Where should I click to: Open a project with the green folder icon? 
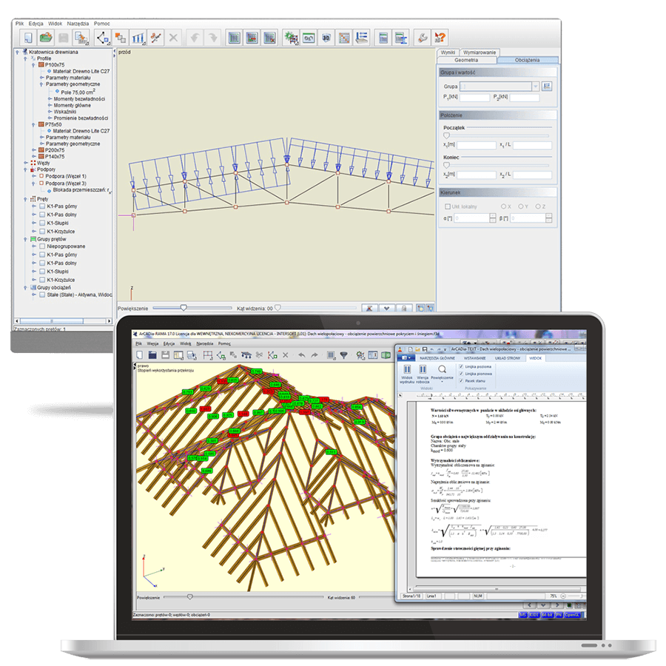pos(46,38)
